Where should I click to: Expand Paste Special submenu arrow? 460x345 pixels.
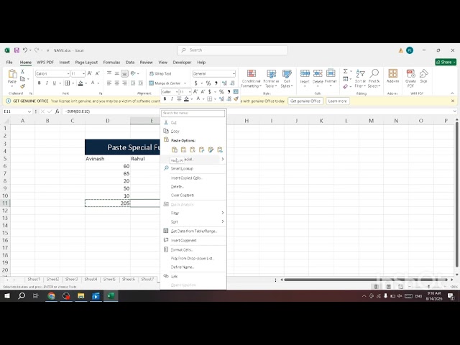click(x=223, y=159)
